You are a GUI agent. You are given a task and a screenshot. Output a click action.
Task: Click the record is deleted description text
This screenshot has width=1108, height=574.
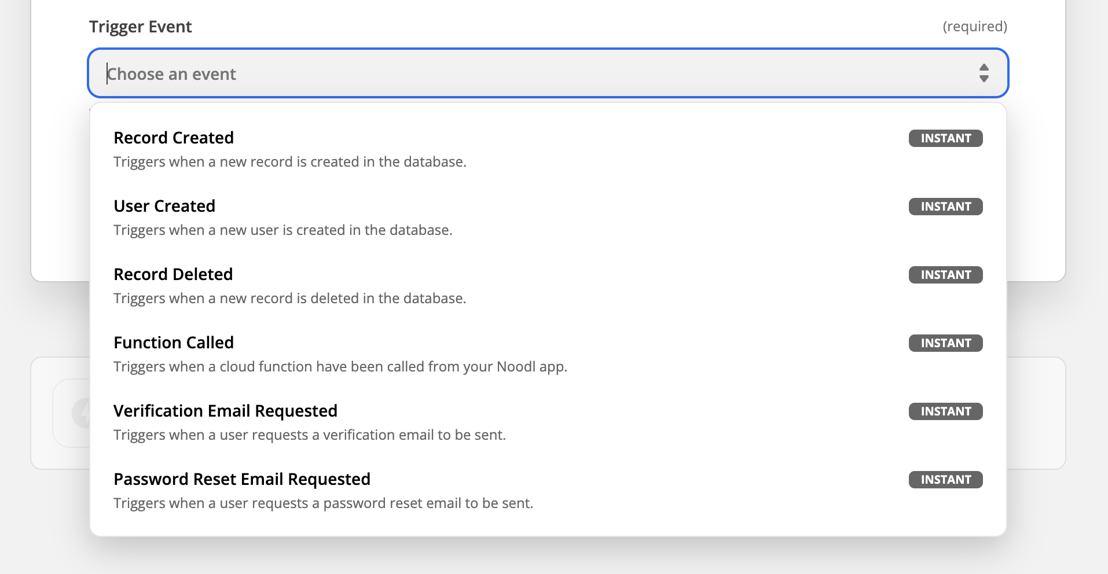point(289,299)
